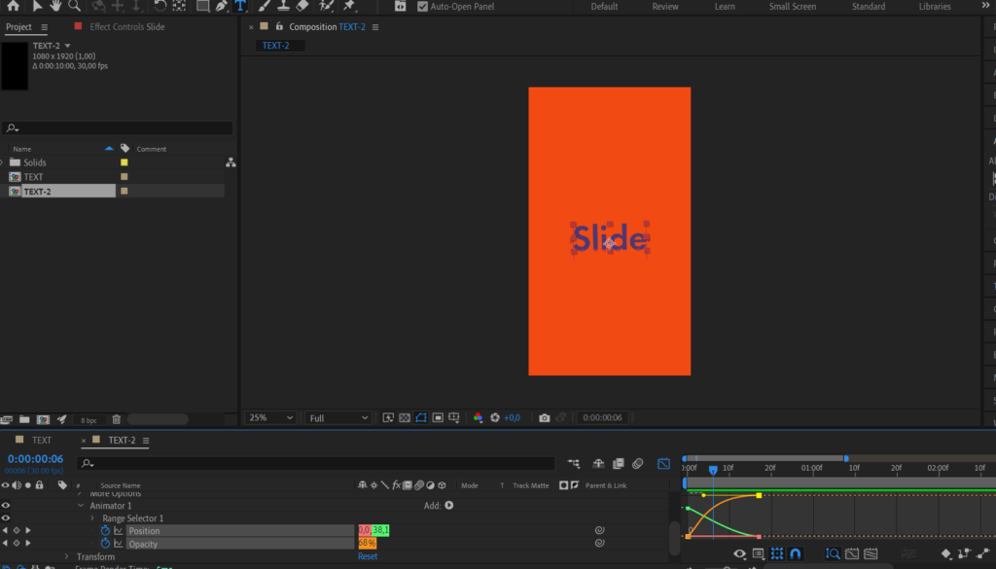Click the timeline current time 0:00:00:06
The image size is (996, 569).
(36, 458)
